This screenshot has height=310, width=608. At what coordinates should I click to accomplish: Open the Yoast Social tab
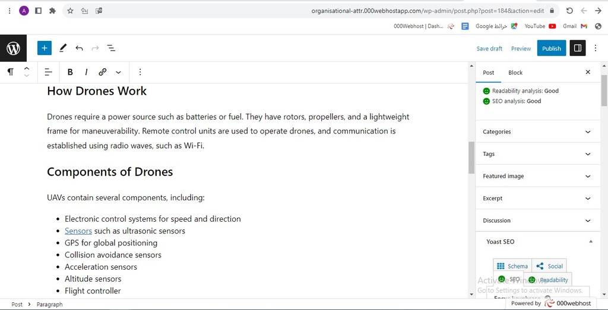549,266
